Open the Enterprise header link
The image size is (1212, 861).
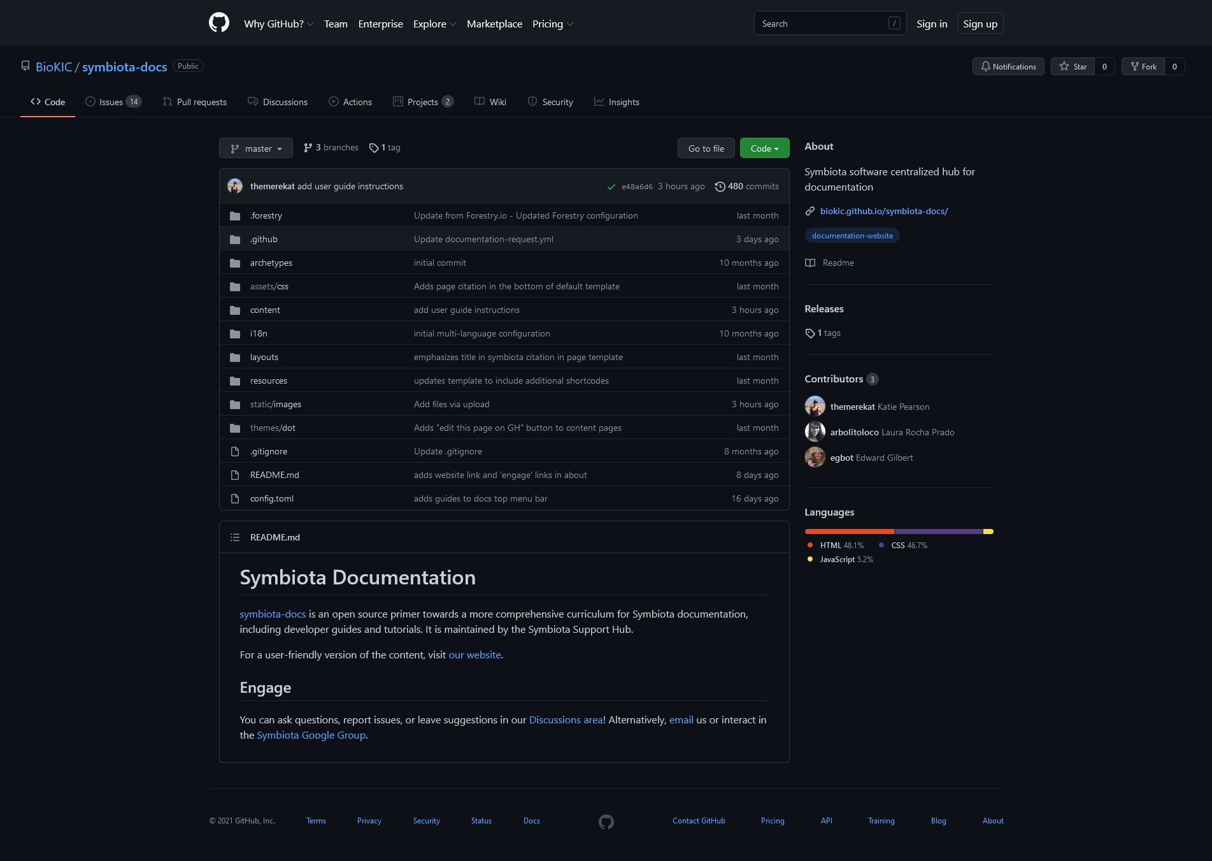pyautogui.click(x=380, y=24)
